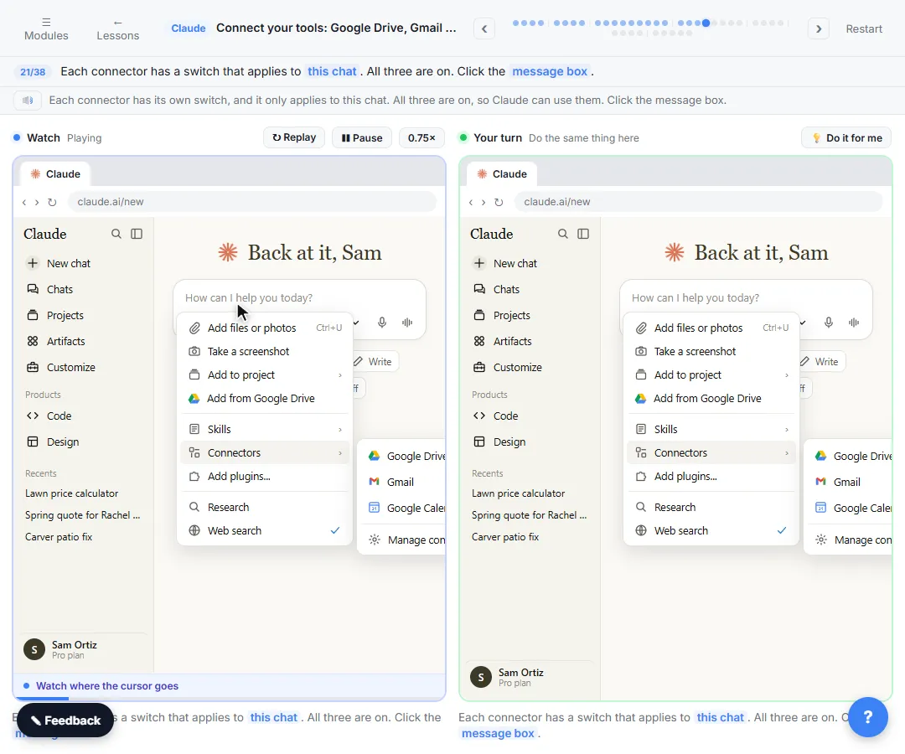Click Do it for me

click(846, 137)
